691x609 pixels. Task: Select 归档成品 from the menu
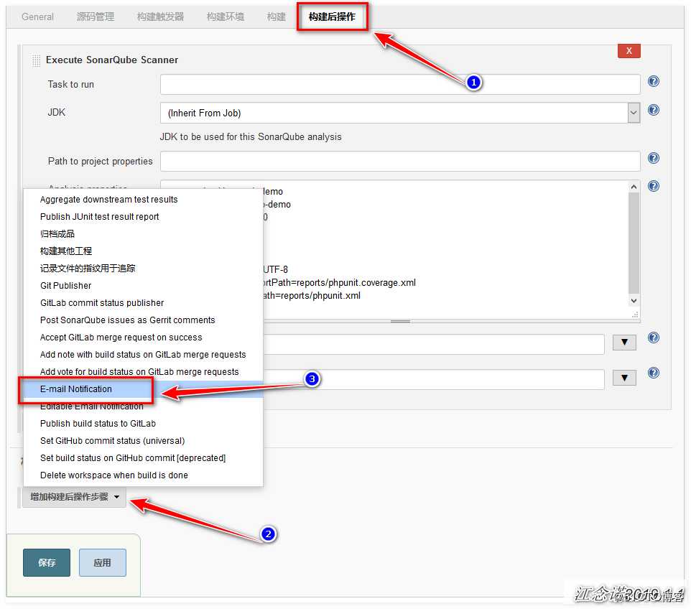(x=143, y=233)
